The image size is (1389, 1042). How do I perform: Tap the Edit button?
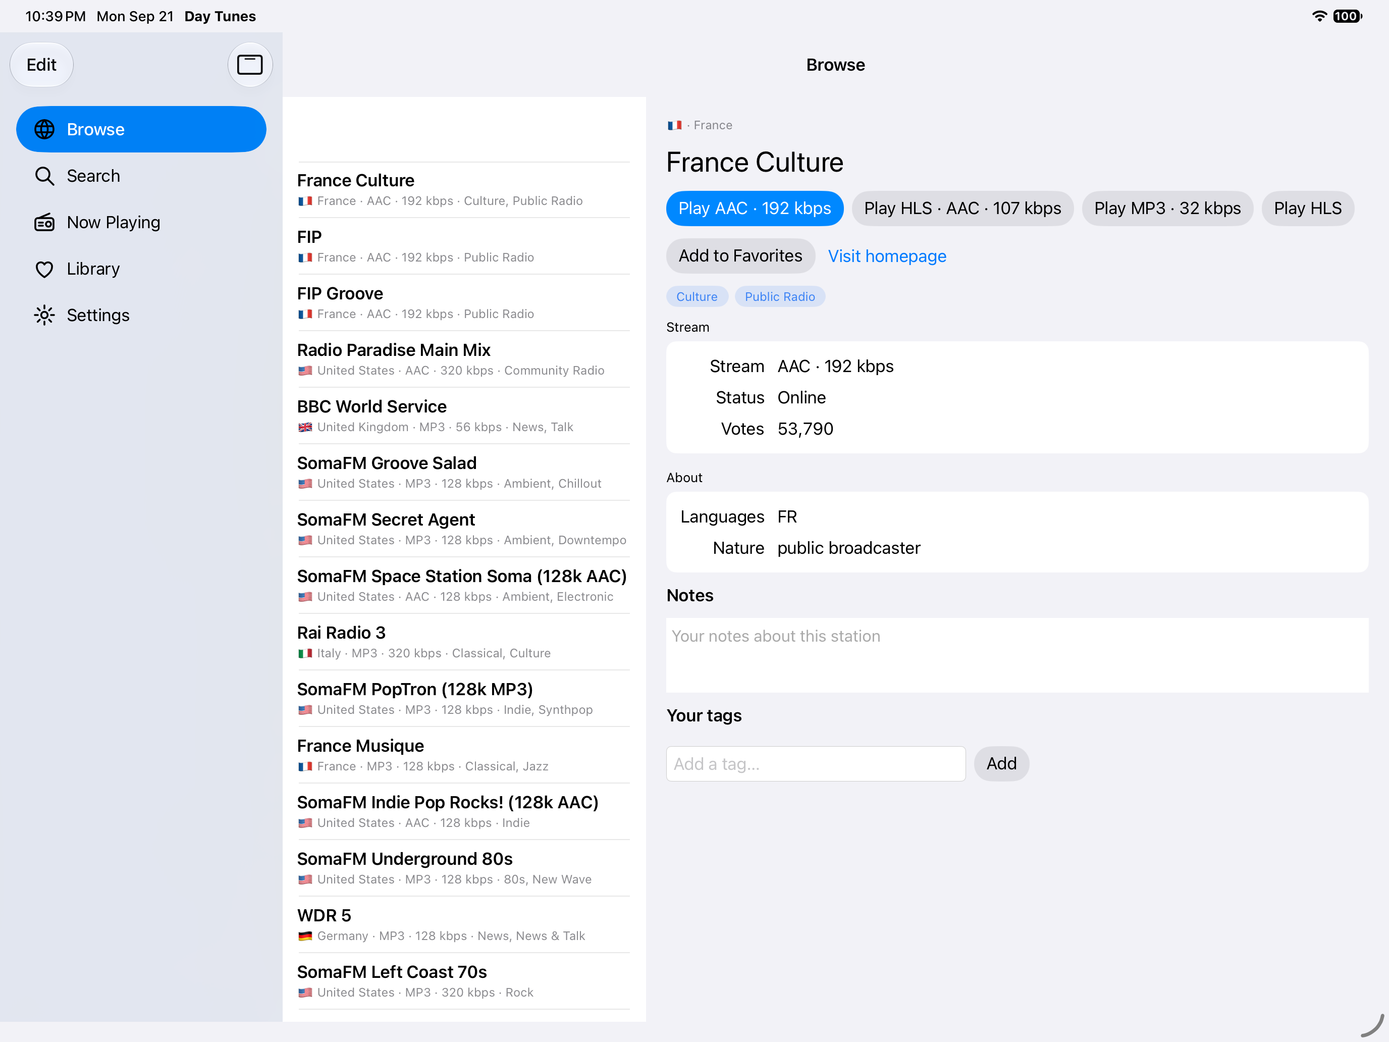[41, 65]
